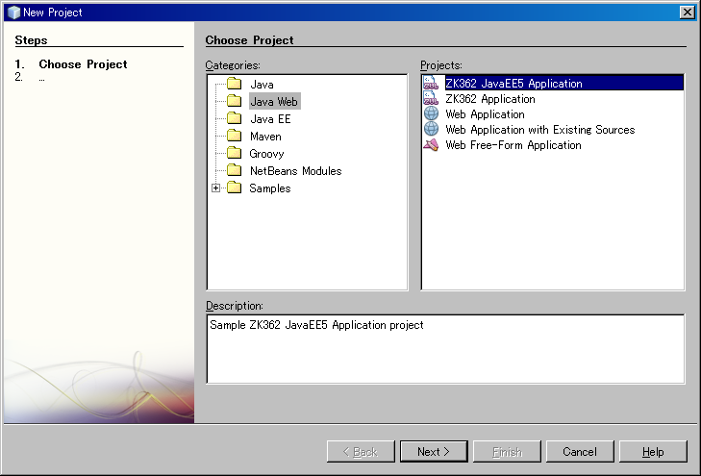Image resolution: width=701 pixels, height=476 pixels.
Task: Click the ZK362 Application zul icon
Action: tap(431, 98)
